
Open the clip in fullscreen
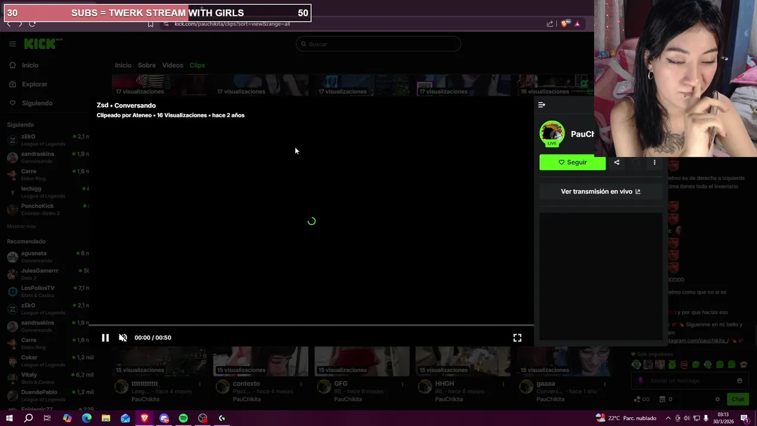tap(517, 338)
